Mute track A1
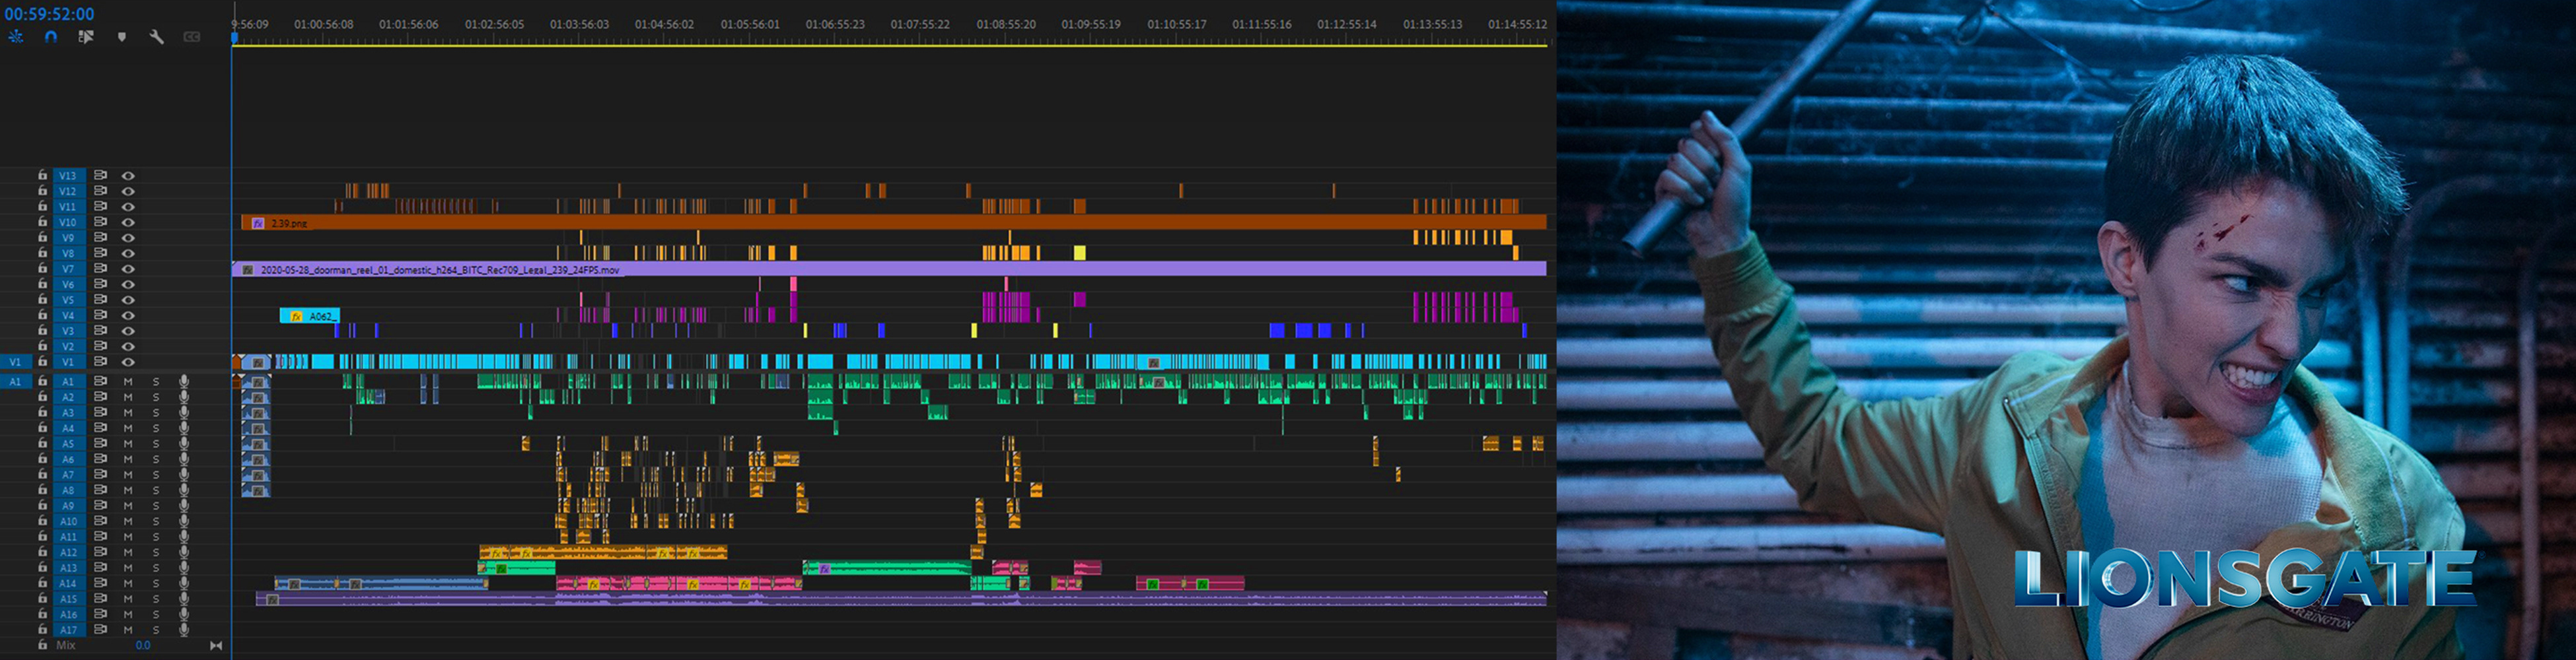This screenshot has height=660, width=2576. (128, 381)
